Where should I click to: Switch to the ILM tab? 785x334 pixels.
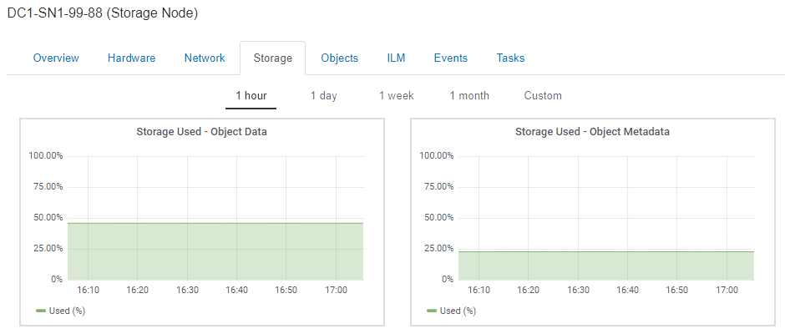click(396, 58)
